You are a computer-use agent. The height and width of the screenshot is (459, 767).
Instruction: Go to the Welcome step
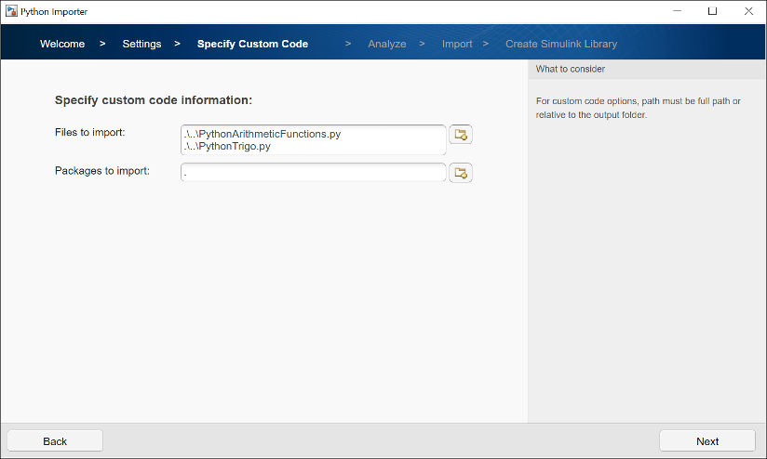(x=62, y=44)
